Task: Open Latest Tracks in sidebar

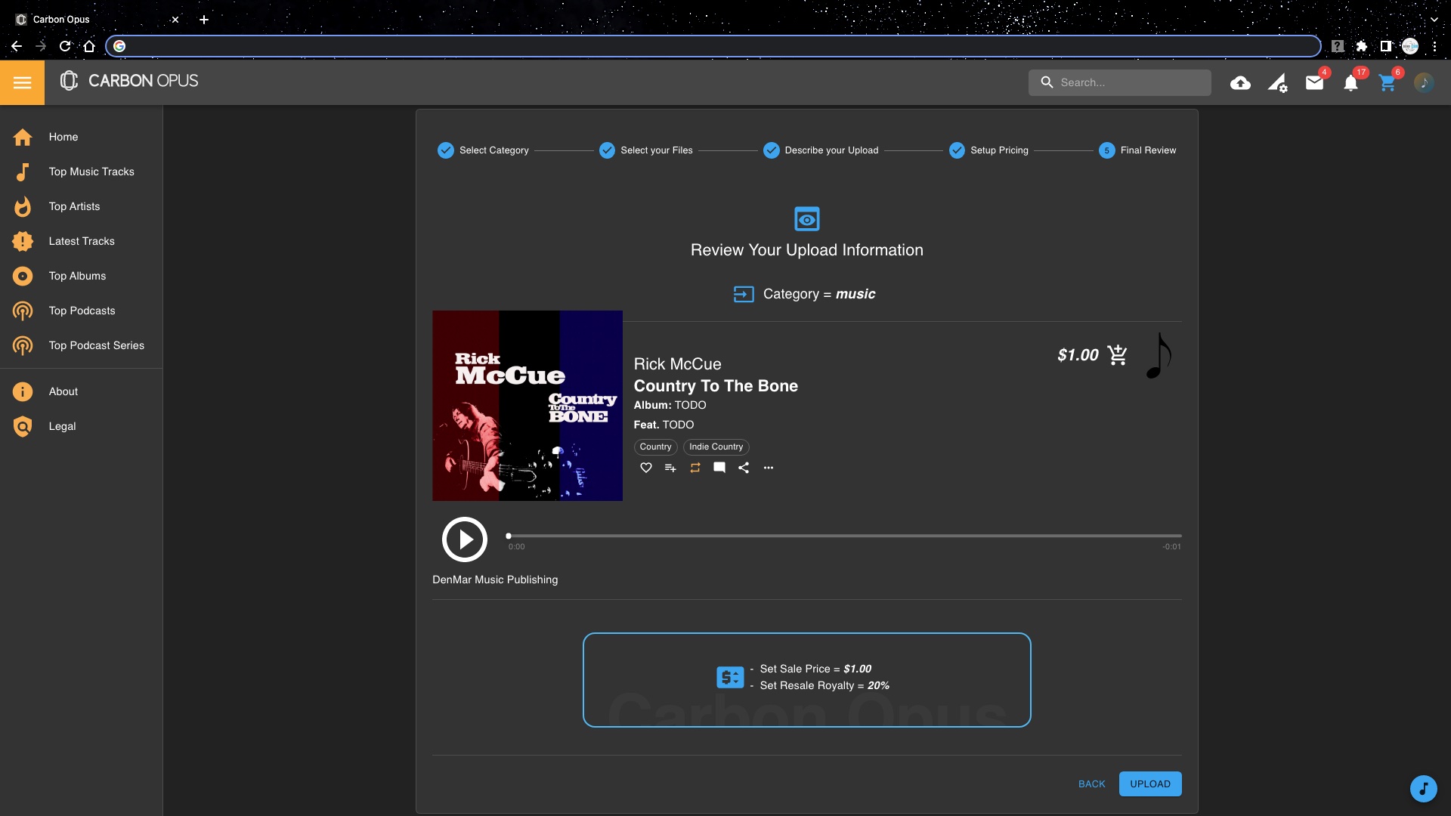Action: (82, 241)
